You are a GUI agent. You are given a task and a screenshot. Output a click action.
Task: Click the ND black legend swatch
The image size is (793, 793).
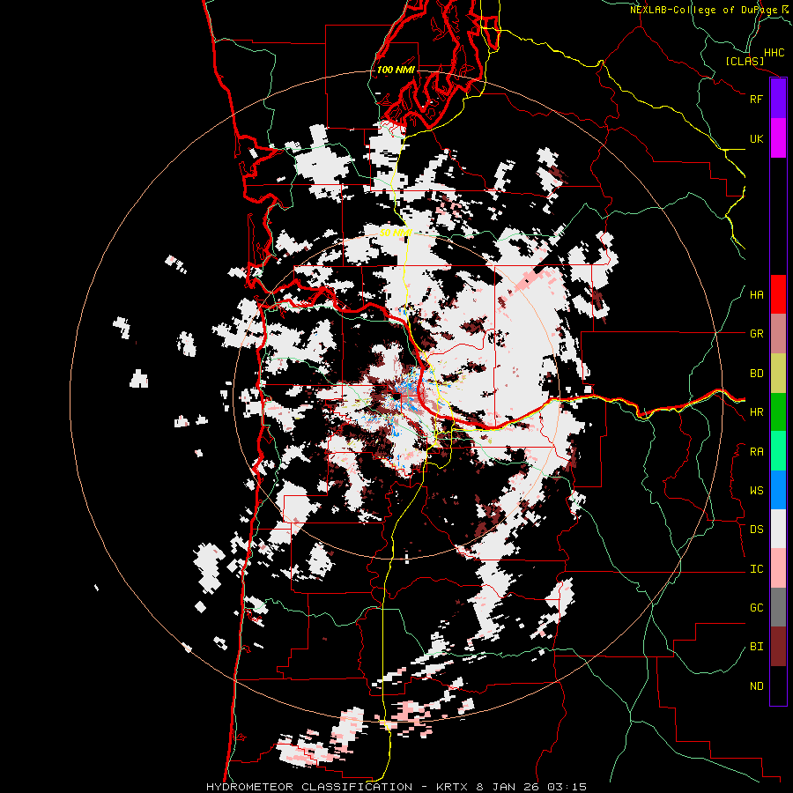pyautogui.click(x=778, y=686)
